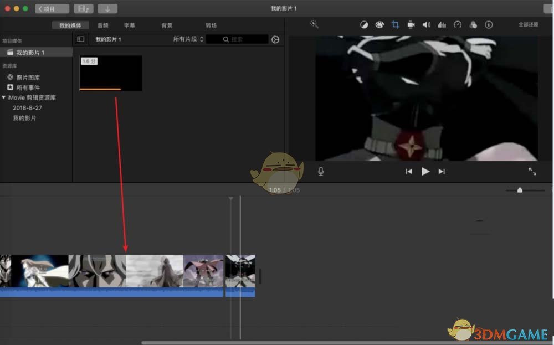The height and width of the screenshot is (345, 554).
Task: Toggle the library sidebar visibility button
Action: pyautogui.click(x=80, y=39)
